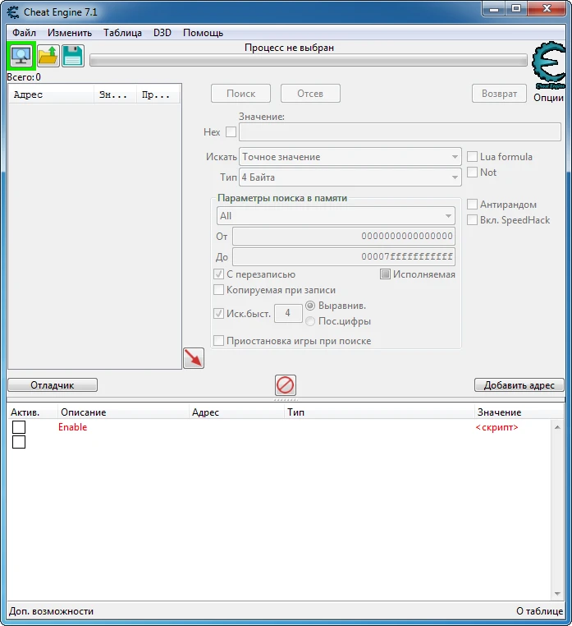The height and width of the screenshot is (626, 572).
Task: Click the address list scroll up arrow
Action: tap(558, 427)
